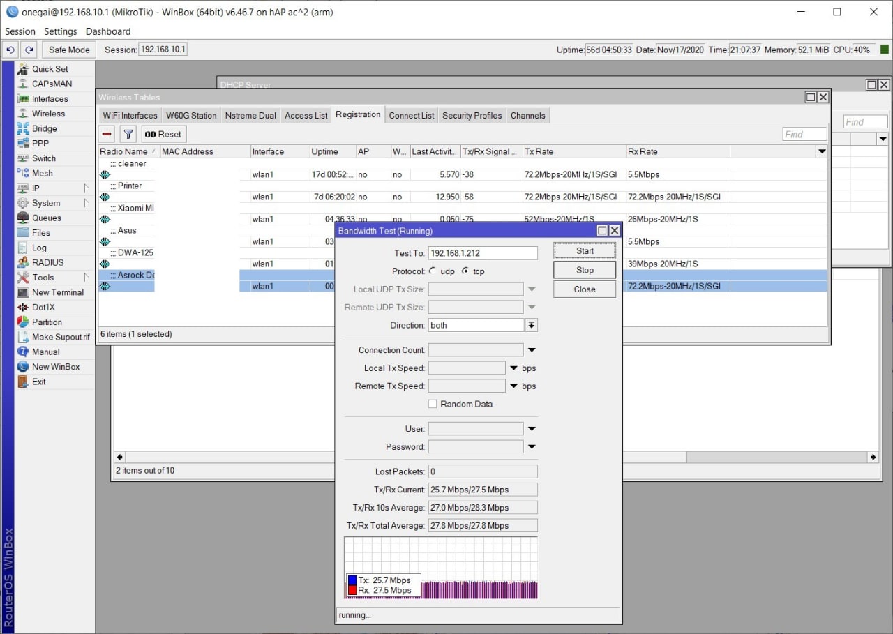
Task: Click Start in Bandwidth Test
Action: click(x=585, y=250)
